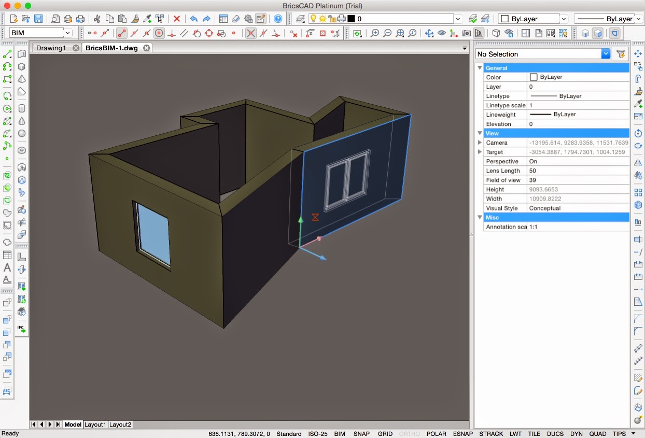Screen dimensions: 645x438
Task: Click the IFC export icon
Action: (x=21, y=328)
